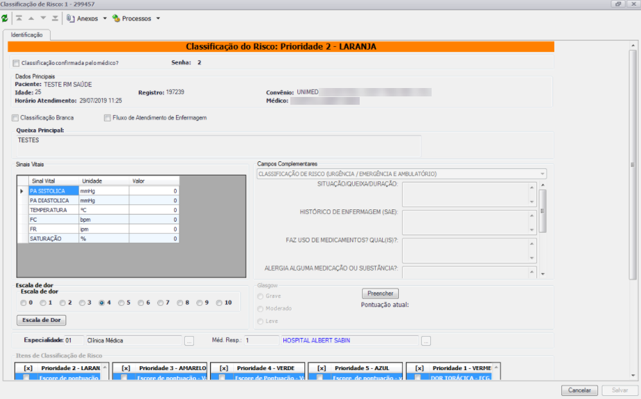The height and width of the screenshot is (399, 641).
Task: Select Glasgow Grave option
Action: pyautogui.click(x=260, y=296)
